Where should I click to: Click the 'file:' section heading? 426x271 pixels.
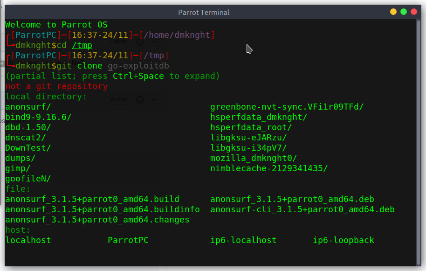(18, 189)
